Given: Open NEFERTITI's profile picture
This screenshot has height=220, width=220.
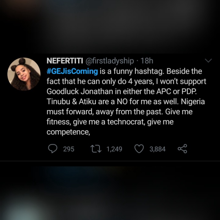Looking at the screenshot, I should pos(24,74).
